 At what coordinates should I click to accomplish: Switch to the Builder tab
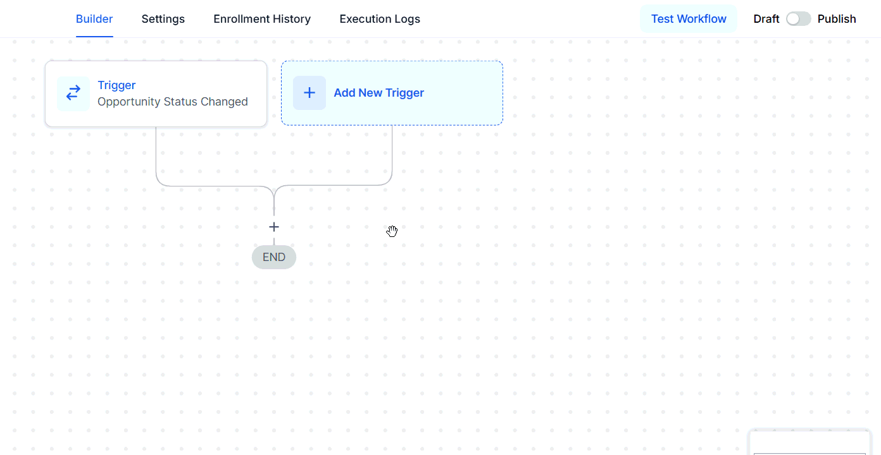pos(94,19)
